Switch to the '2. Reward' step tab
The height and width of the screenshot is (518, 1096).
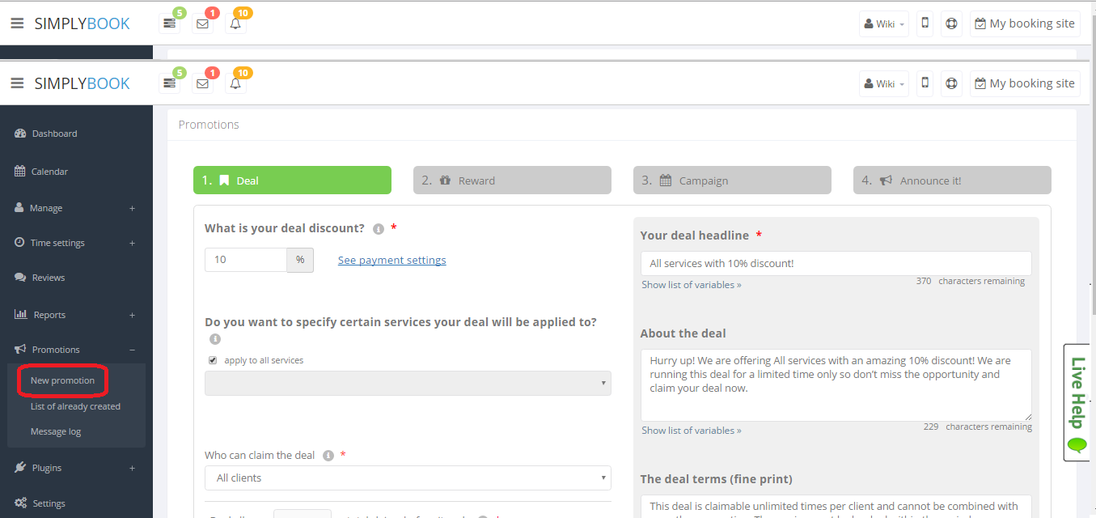click(511, 180)
